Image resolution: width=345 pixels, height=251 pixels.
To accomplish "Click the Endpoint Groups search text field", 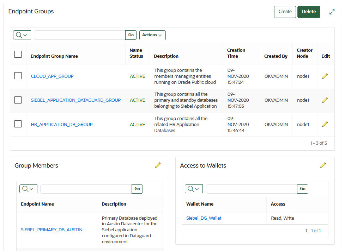I will pos(79,35).
